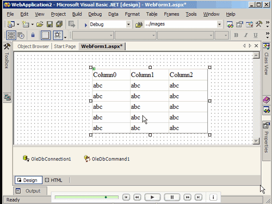The image size is (272, 204).
Task: Click the design surface scroll down arrow
Action: click(256, 141)
